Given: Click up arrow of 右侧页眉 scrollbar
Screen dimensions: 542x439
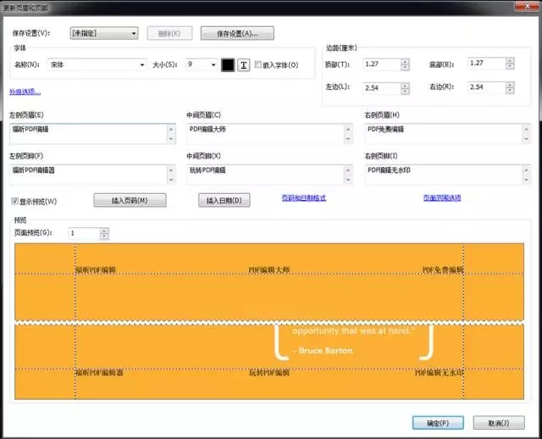Looking at the screenshot, I should [x=526, y=129].
